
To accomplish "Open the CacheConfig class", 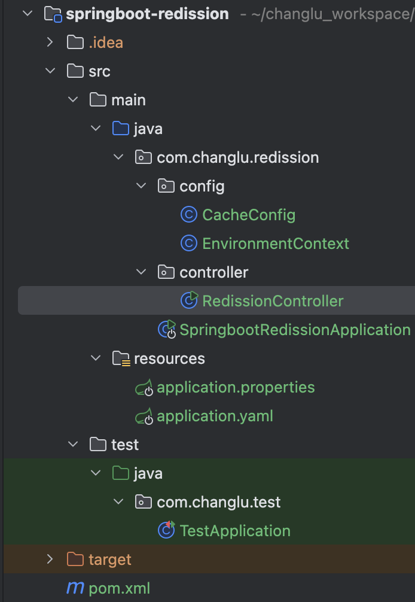I will coord(249,215).
